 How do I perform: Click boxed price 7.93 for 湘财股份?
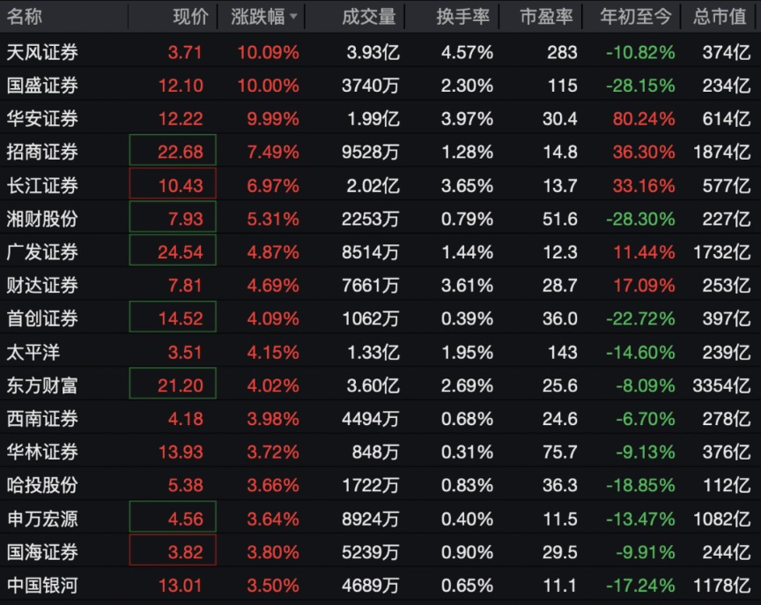coord(173,217)
